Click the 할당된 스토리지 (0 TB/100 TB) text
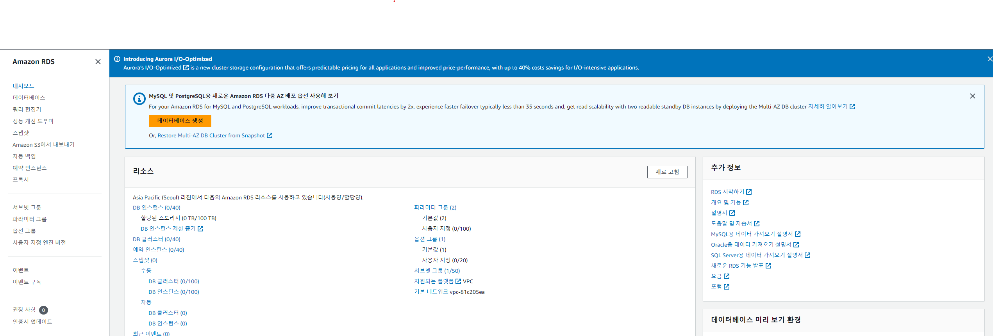This screenshot has height=336, width=993. [179, 218]
